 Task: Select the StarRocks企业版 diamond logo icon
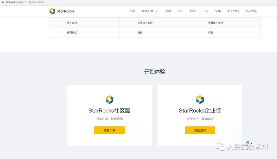(x=200, y=100)
